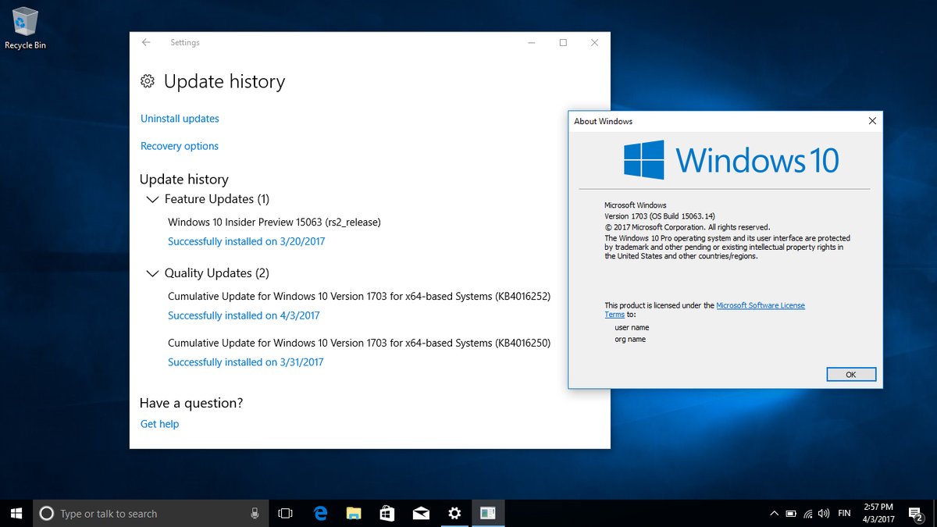The width and height of the screenshot is (937, 527).
Task: Open the network wireless icon
Action: click(808, 513)
